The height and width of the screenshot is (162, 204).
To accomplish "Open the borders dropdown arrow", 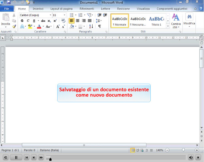I will [84, 26].
